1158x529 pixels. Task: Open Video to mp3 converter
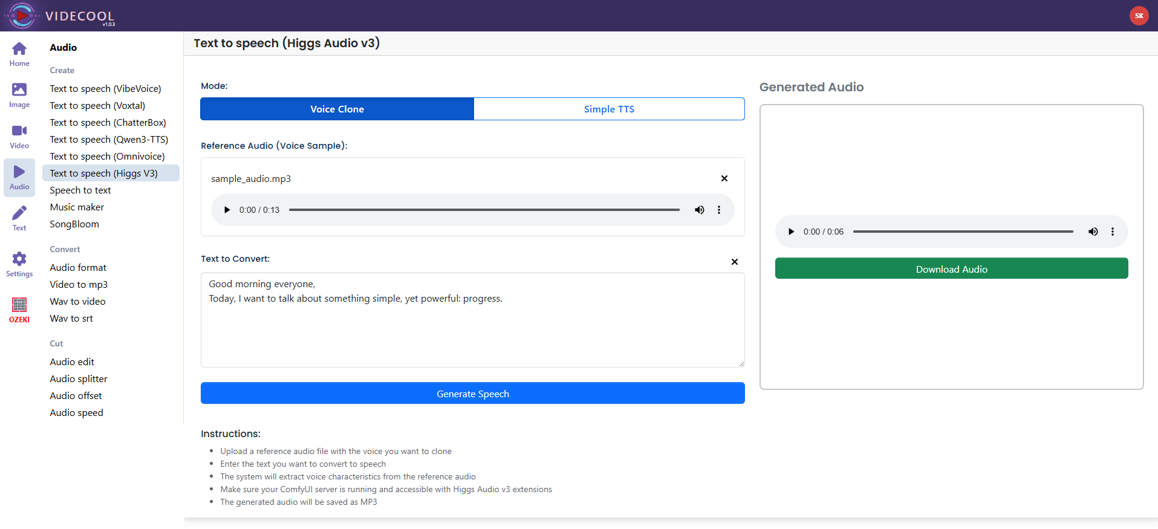[x=79, y=284]
